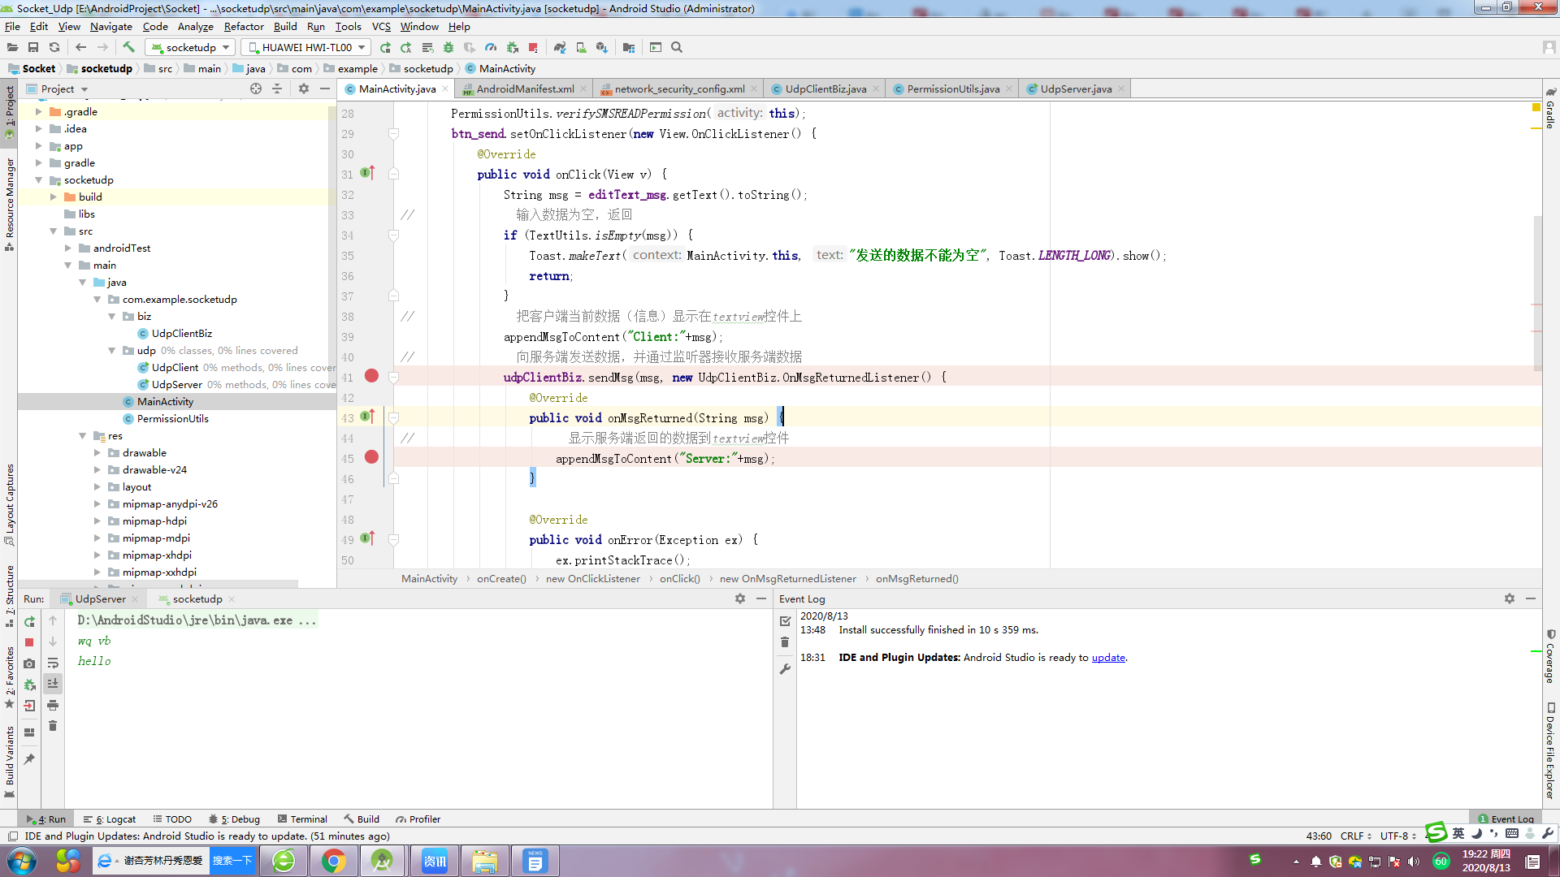
Task: Switch to UdpServer.java editor tab
Action: pos(1076,89)
